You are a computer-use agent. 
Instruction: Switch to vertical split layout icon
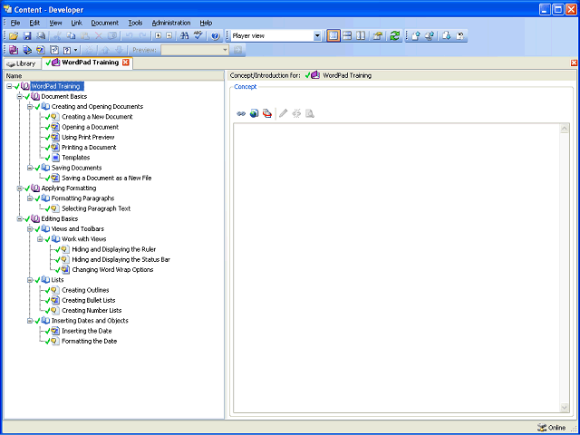coord(361,36)
